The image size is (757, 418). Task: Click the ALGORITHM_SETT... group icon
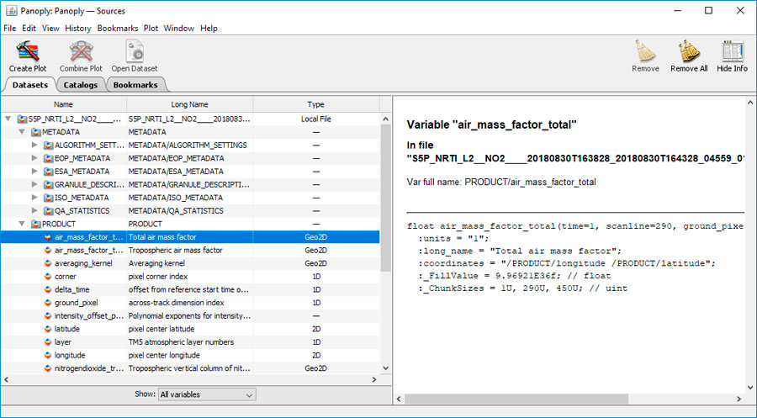[x=48, y=145]
